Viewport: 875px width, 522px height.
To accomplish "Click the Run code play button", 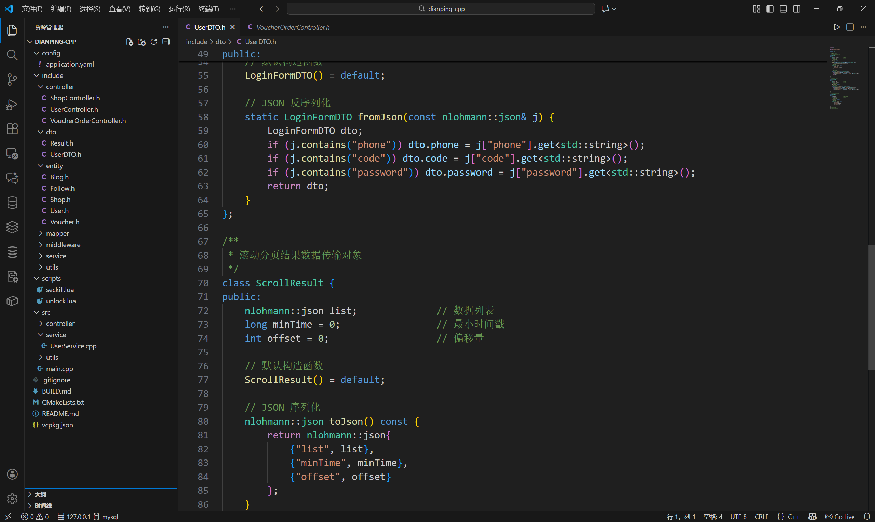I will 836,27.
